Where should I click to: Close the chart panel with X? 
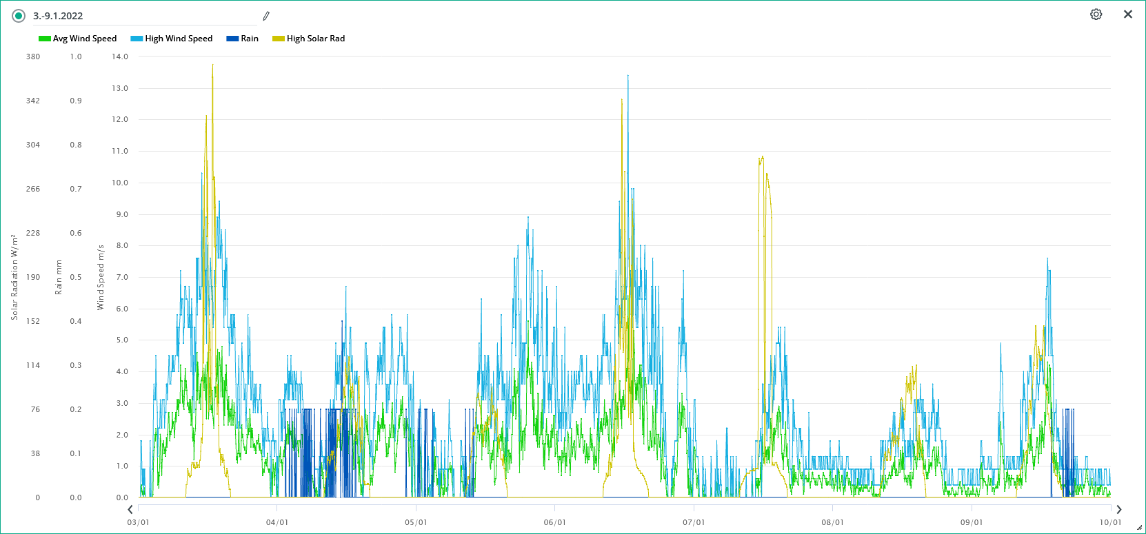click(x=1128, y=14)
